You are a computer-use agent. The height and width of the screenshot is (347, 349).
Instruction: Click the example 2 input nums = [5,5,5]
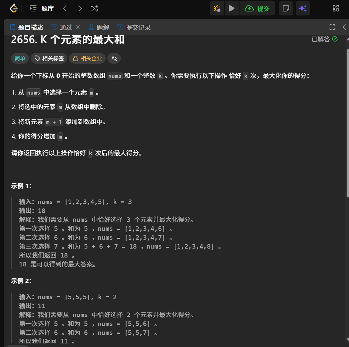click(68, 297)
